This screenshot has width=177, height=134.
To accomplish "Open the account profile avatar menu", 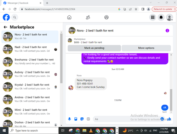I will click(x=170, y=17).
